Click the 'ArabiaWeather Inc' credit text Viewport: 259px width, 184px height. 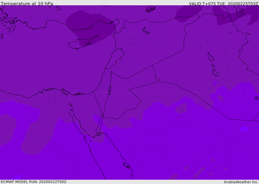tap(241, 182)
